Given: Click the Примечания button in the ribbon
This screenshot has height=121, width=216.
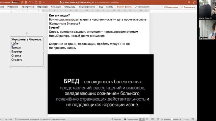Looking at the screenshot, I should click(x=171, y=7).
